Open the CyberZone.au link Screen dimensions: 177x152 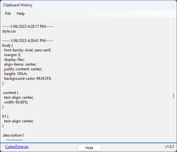pyautogui.click(x=17, y=147)
